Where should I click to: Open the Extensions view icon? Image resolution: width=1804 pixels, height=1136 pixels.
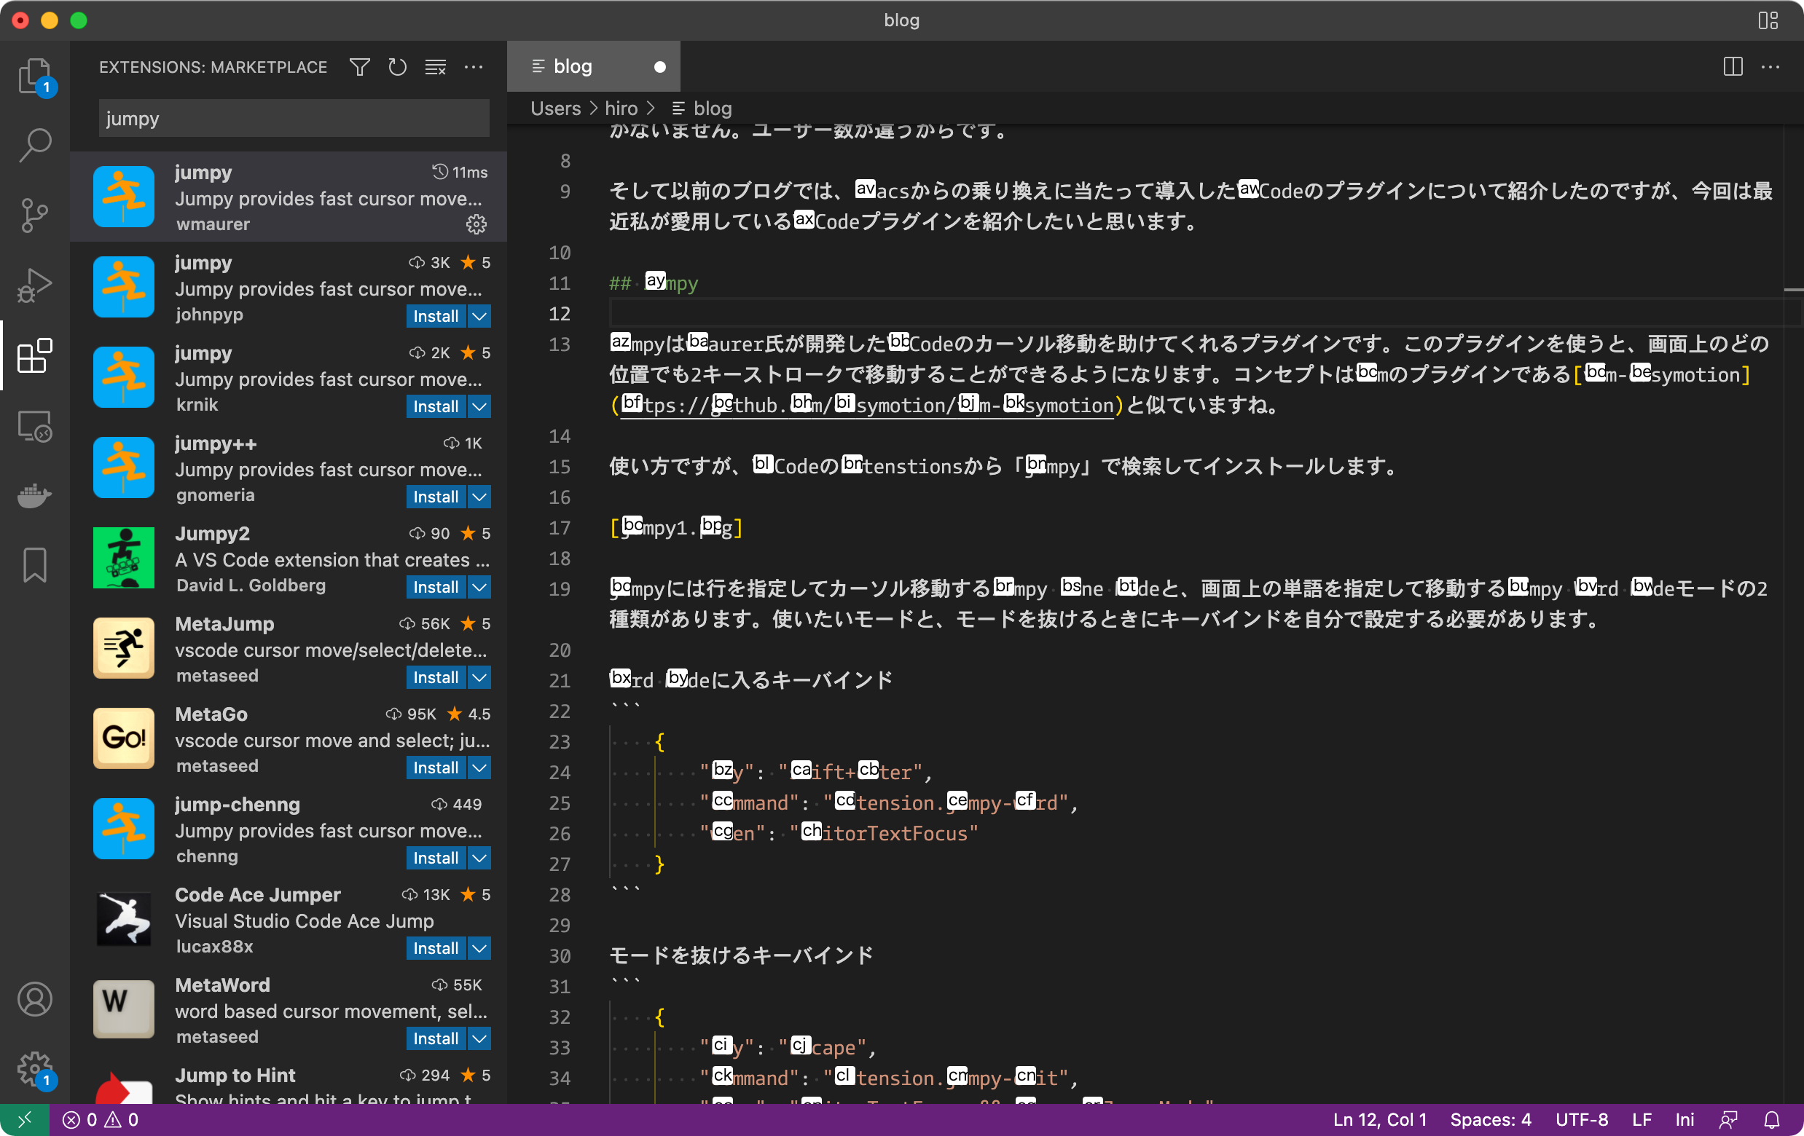34,355
